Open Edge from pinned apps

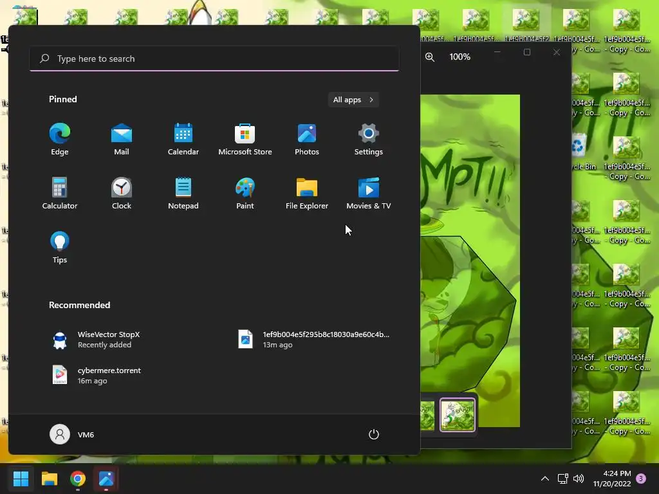(x=60, y=140)
